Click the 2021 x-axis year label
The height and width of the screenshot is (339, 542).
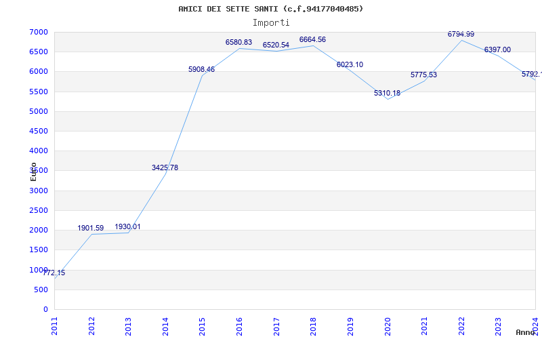click(x=425, y=326)
